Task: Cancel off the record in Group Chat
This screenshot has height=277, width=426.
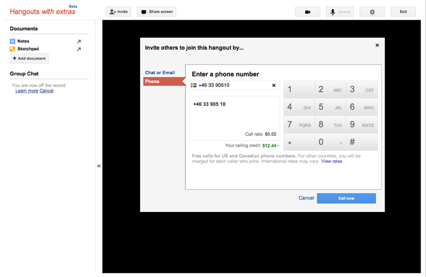Action: 46,91
